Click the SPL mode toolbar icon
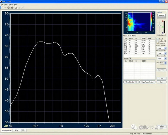The image size is (168, 135). pyautogui.click(x=22, y=8)
